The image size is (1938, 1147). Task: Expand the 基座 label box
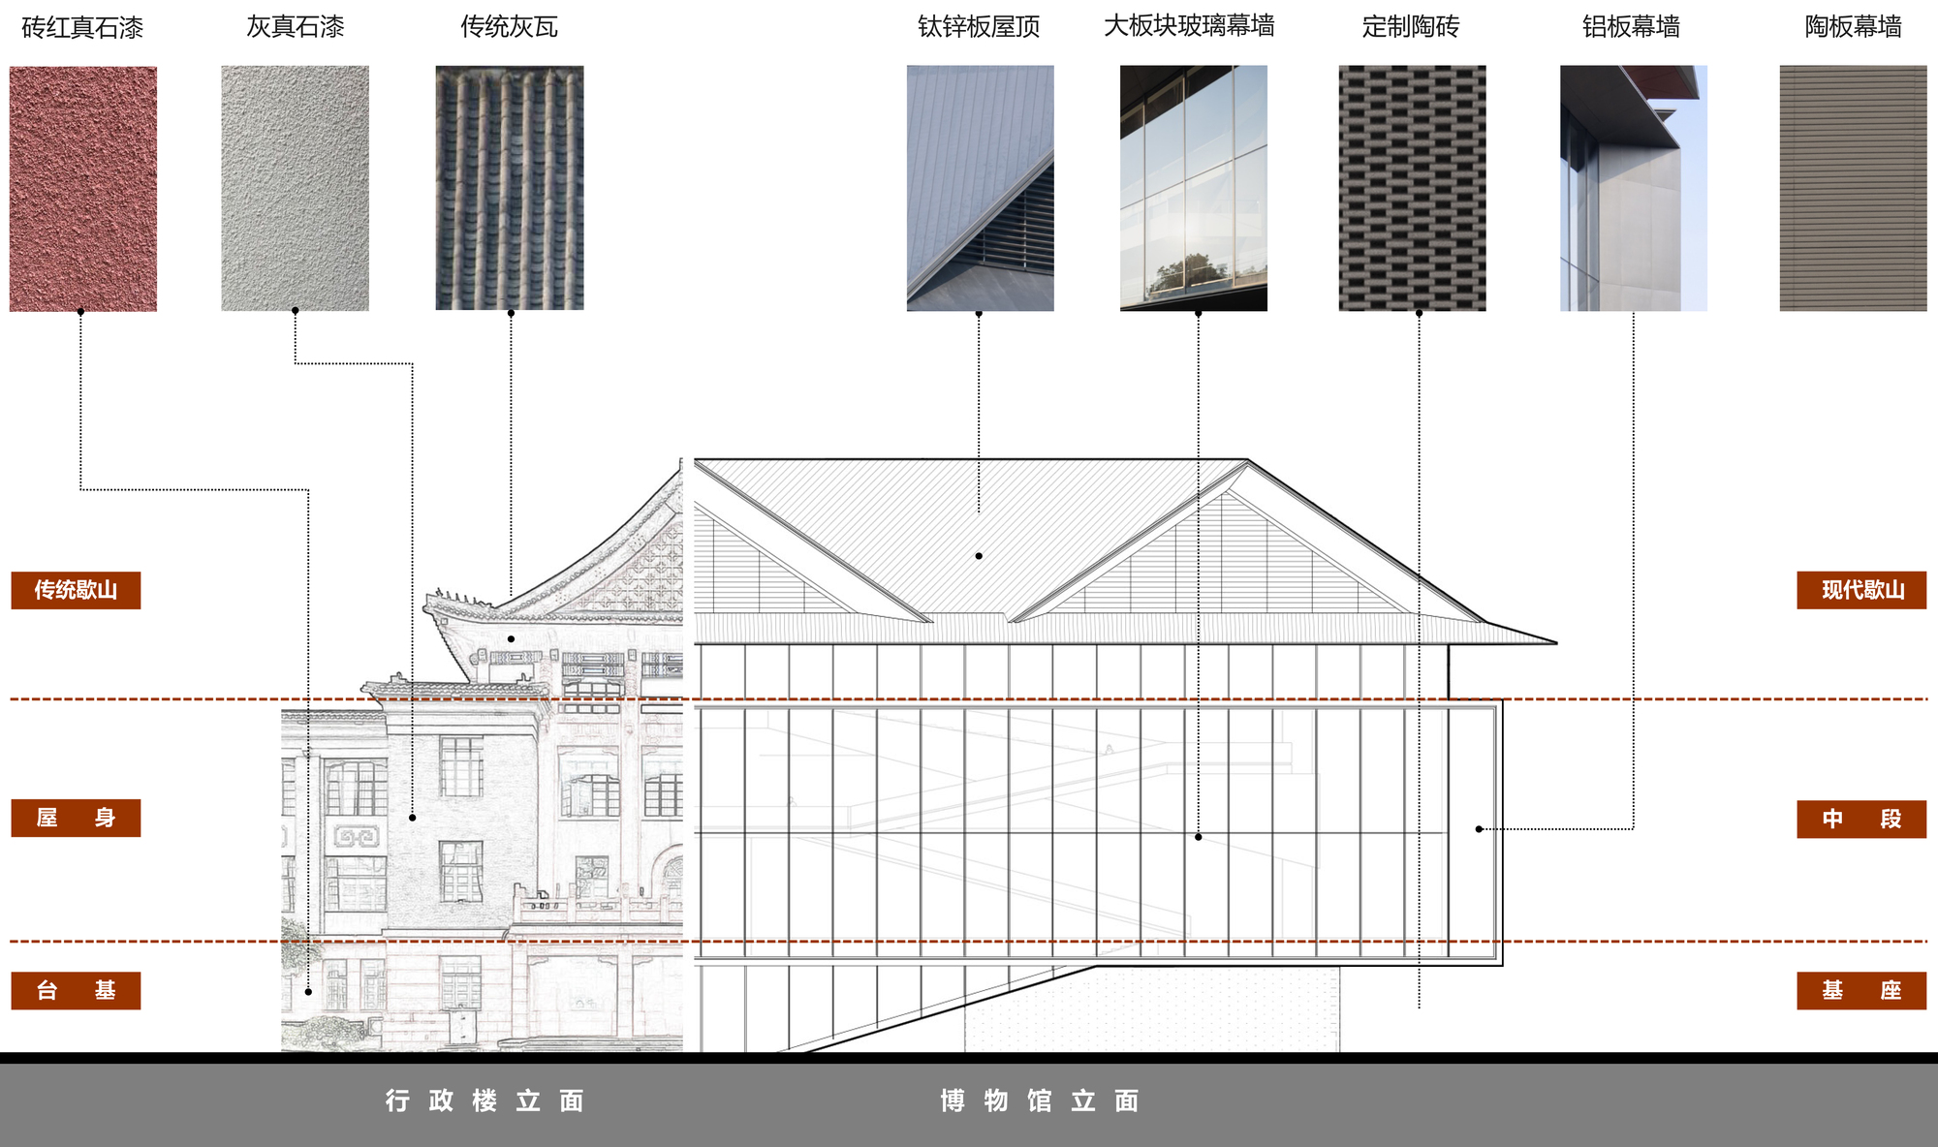[1861, 990]
